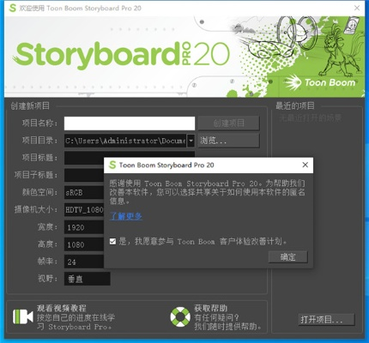The image size is (369, 343).
Task: Click the 项目子标题 input field
Action: pos(84,175)
